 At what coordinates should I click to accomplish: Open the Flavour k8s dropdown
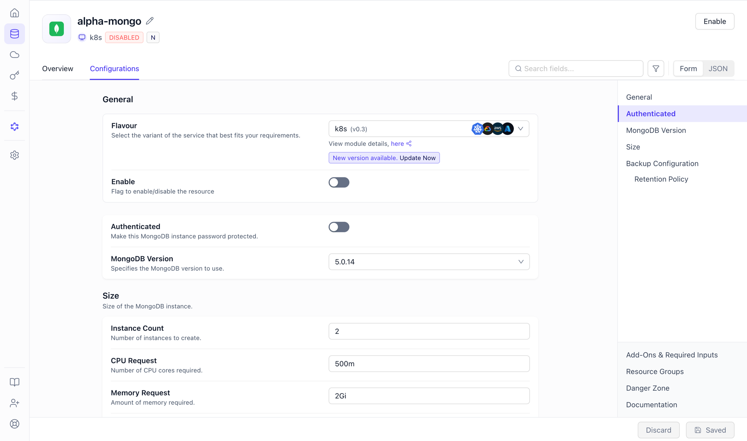tap(429, 129)
